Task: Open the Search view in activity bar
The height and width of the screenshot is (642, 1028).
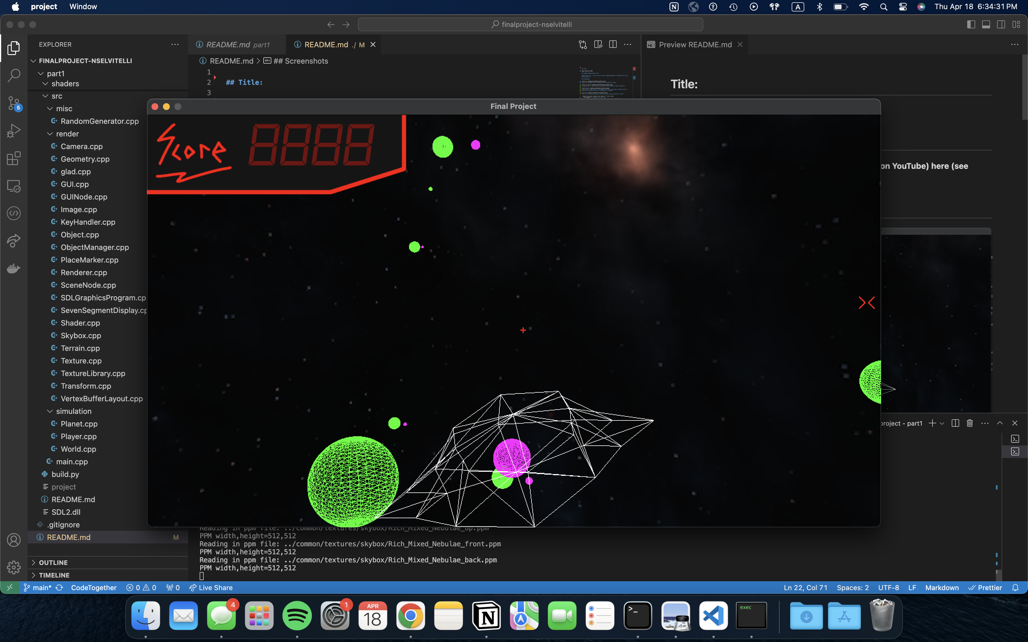Action: [13, 76]
